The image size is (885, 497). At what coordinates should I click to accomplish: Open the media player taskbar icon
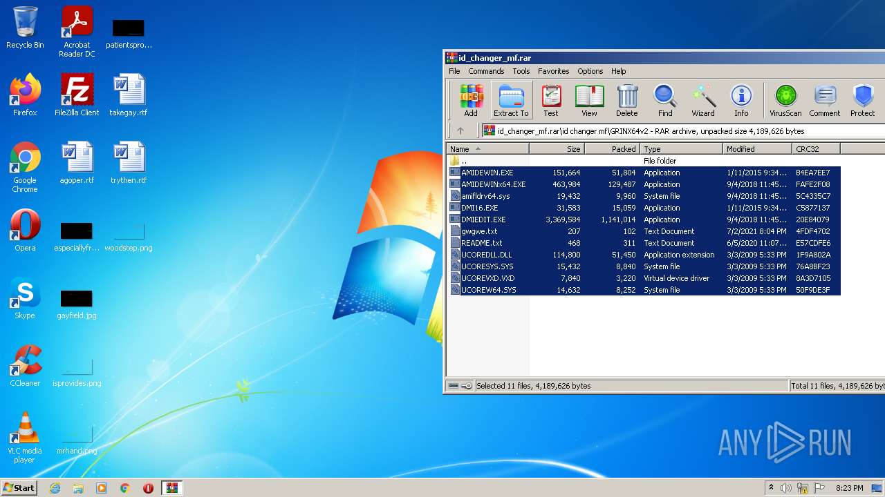pos(102,488)
